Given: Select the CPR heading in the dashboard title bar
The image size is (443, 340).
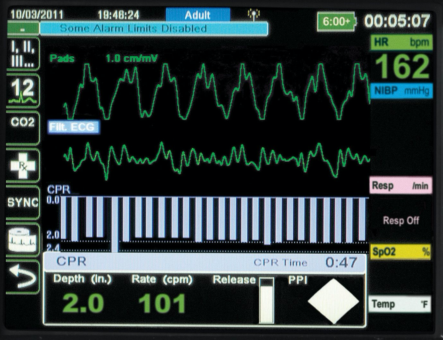Looking at the screenshot, I should tap(71, 262).
